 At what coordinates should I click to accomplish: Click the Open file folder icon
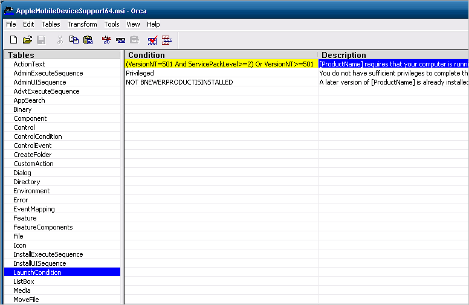[27, 40]
